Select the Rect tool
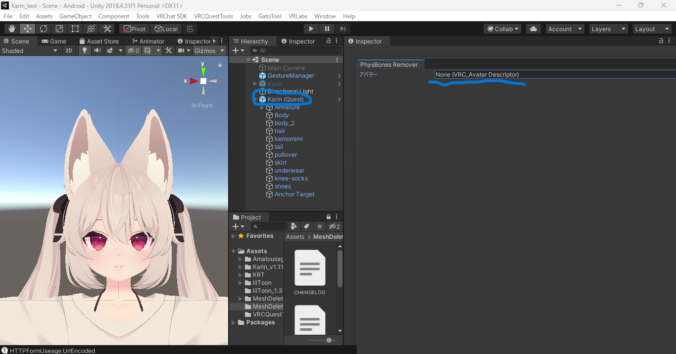The image size is (676, 354). point(75,29)
